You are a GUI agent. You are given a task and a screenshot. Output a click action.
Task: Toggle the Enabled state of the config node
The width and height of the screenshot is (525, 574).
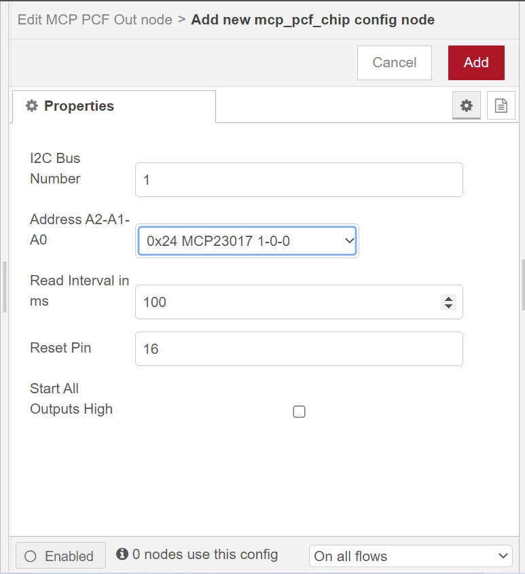tap(60, 555)
